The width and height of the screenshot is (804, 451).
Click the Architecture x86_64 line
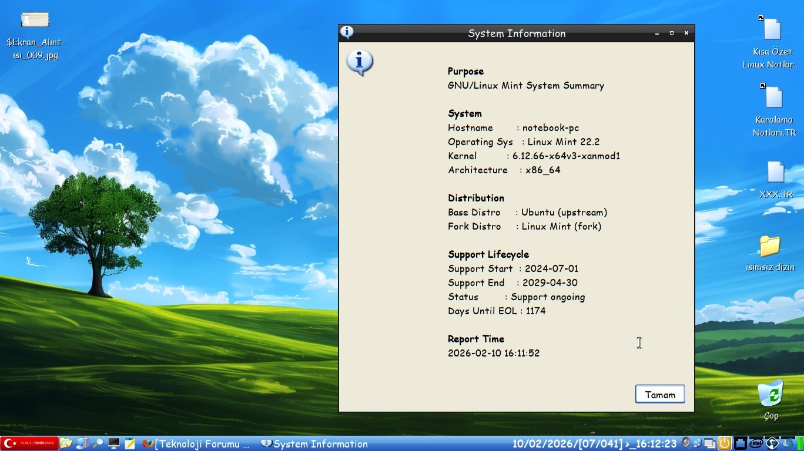click(x=504, y=170)
